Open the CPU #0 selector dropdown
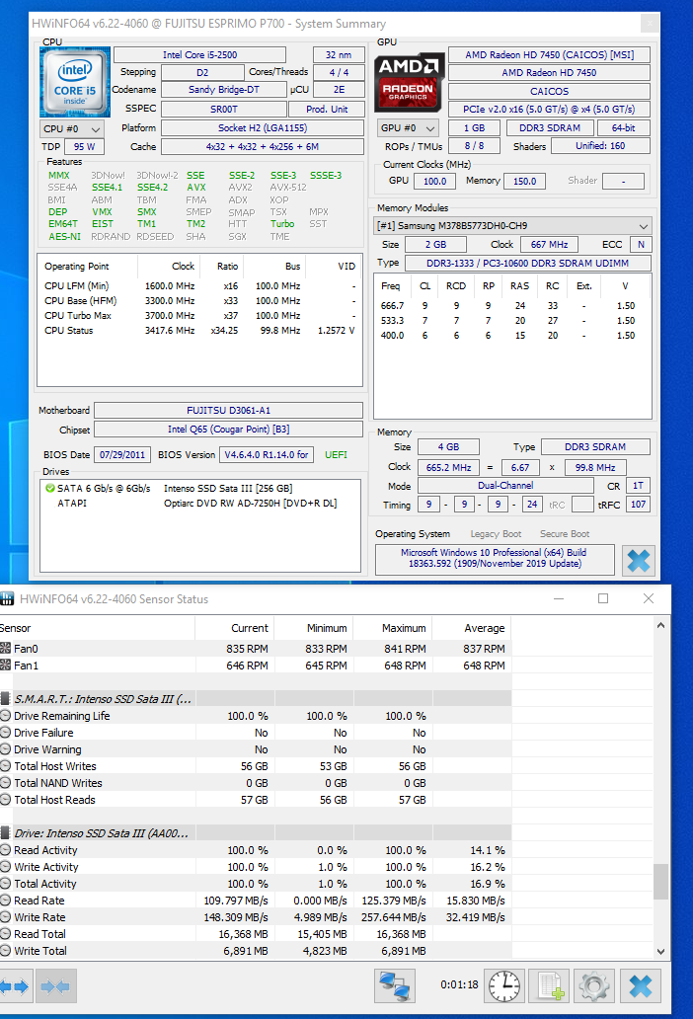The width and height of the screenshot is (693, 1019). point(71,128)
